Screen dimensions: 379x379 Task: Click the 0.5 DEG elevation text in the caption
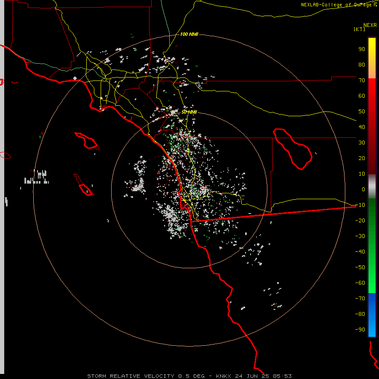click(x=192, y=376)
